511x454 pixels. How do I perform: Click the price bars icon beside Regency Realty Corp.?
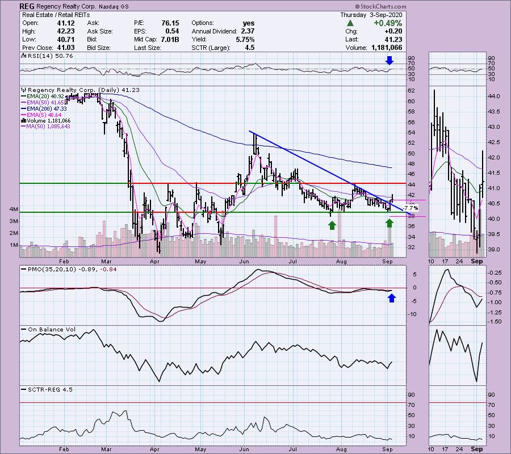(23, 90)
